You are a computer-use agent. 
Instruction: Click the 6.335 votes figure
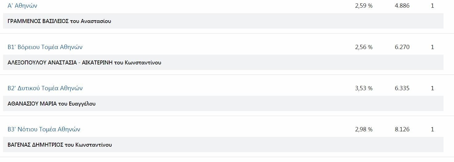[402, 88]
